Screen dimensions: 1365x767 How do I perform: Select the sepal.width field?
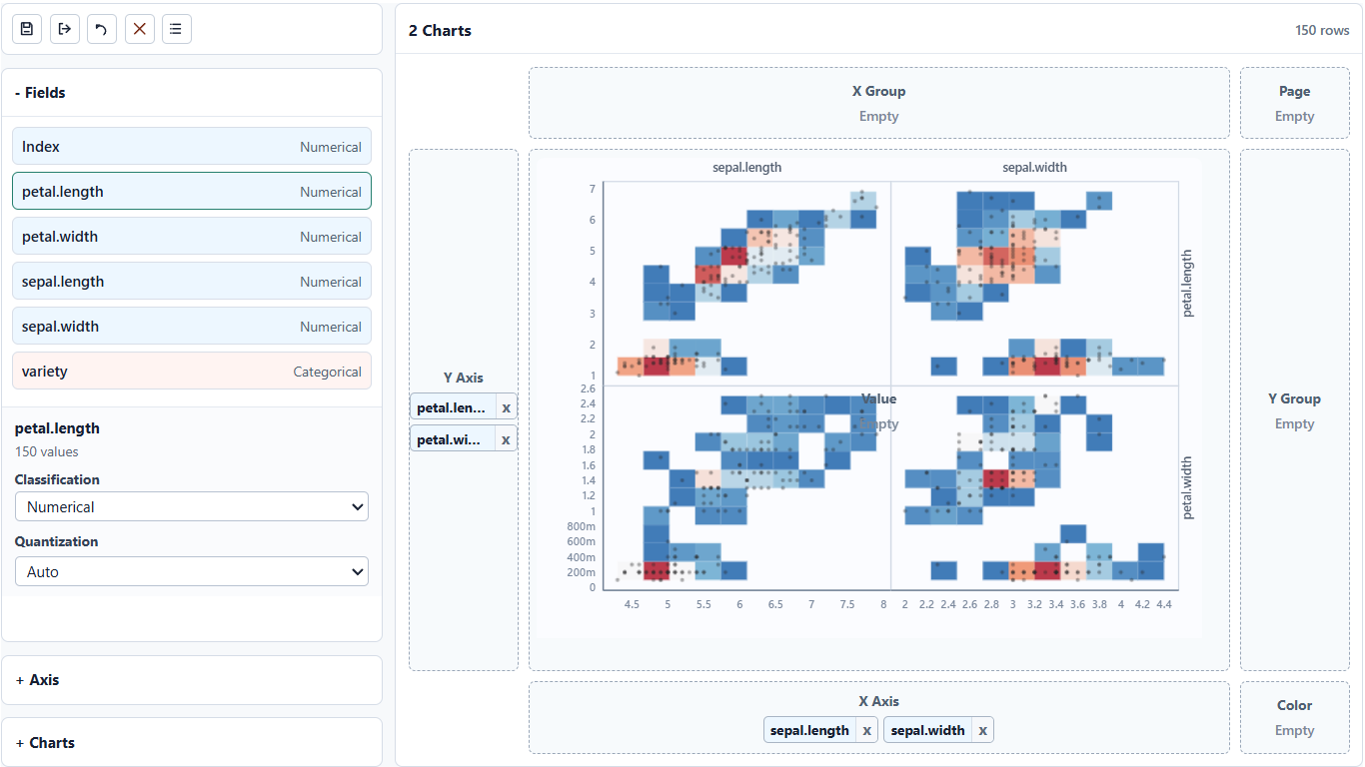[x=192, y=326]
